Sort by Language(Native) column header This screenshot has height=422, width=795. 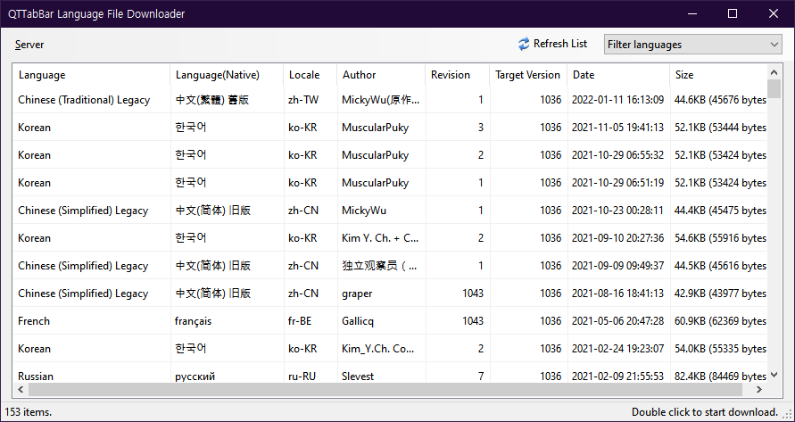point(227,75)
